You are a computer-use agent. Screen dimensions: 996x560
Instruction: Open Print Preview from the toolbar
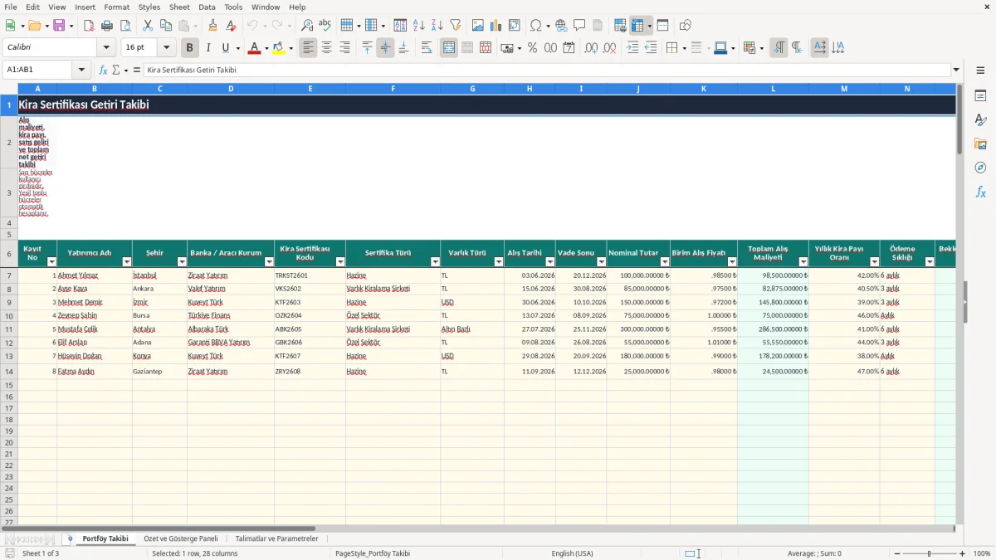pyautogui.click(x=124, y=26)
